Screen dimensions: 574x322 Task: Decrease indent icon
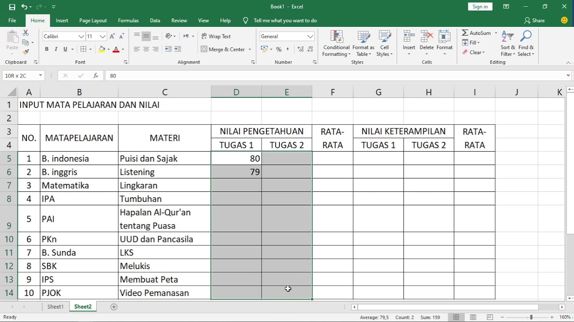point(169,49)
